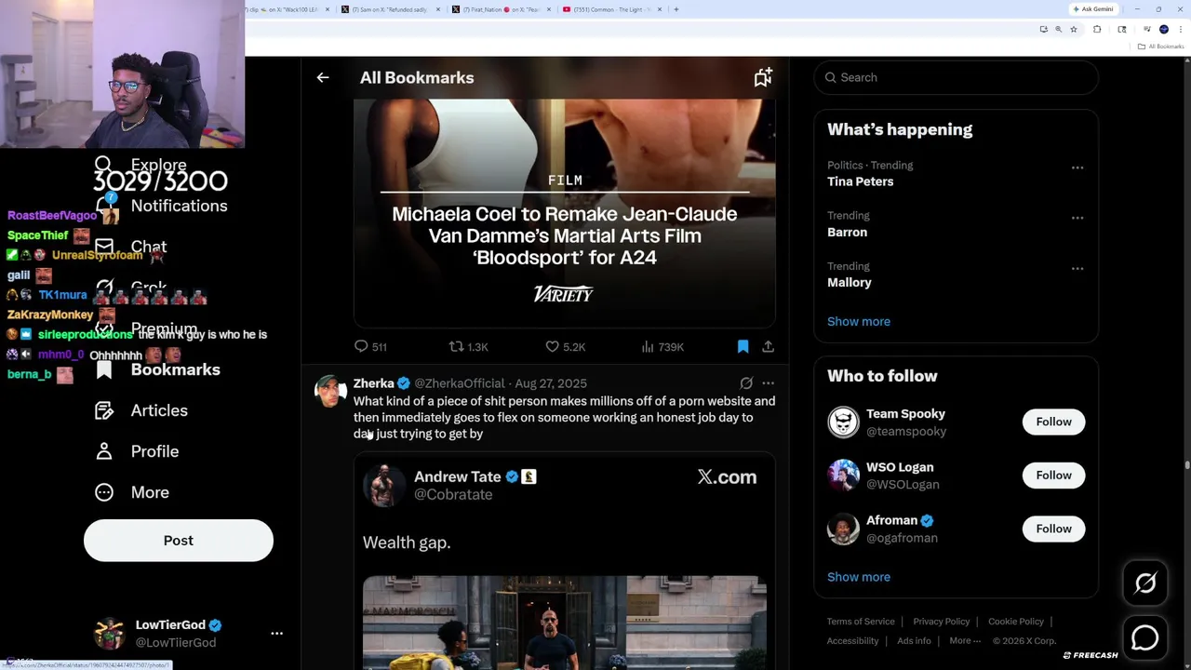Show more under Who to follow
Viewport: 1191px width, 670px height.
click(x=859, y=577)
